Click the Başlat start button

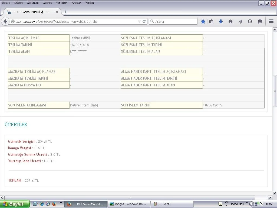tap(15, 204)
